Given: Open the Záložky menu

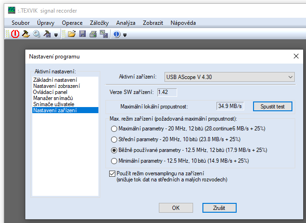Looking at the screenshot, I should click(x=99, y=23).
